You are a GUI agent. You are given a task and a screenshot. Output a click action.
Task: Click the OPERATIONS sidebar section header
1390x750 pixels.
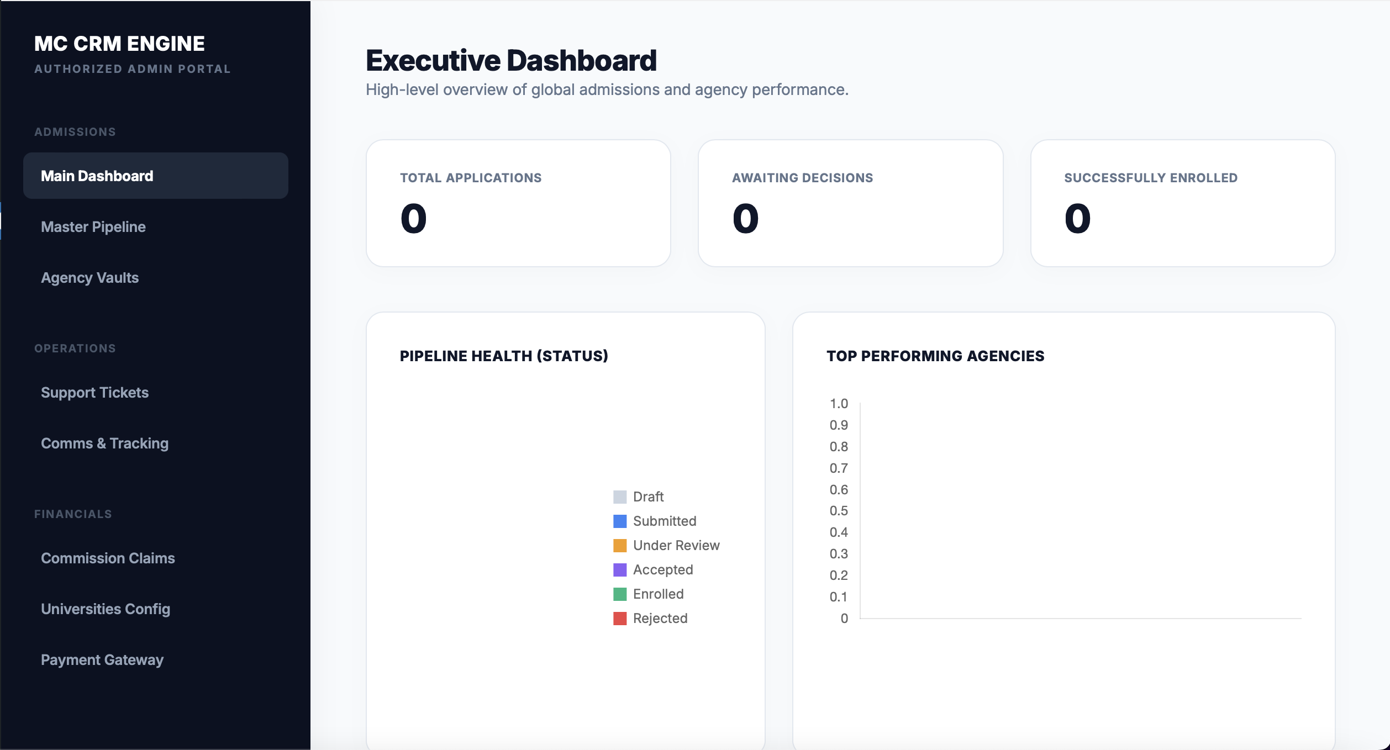[x=75, y=348]
